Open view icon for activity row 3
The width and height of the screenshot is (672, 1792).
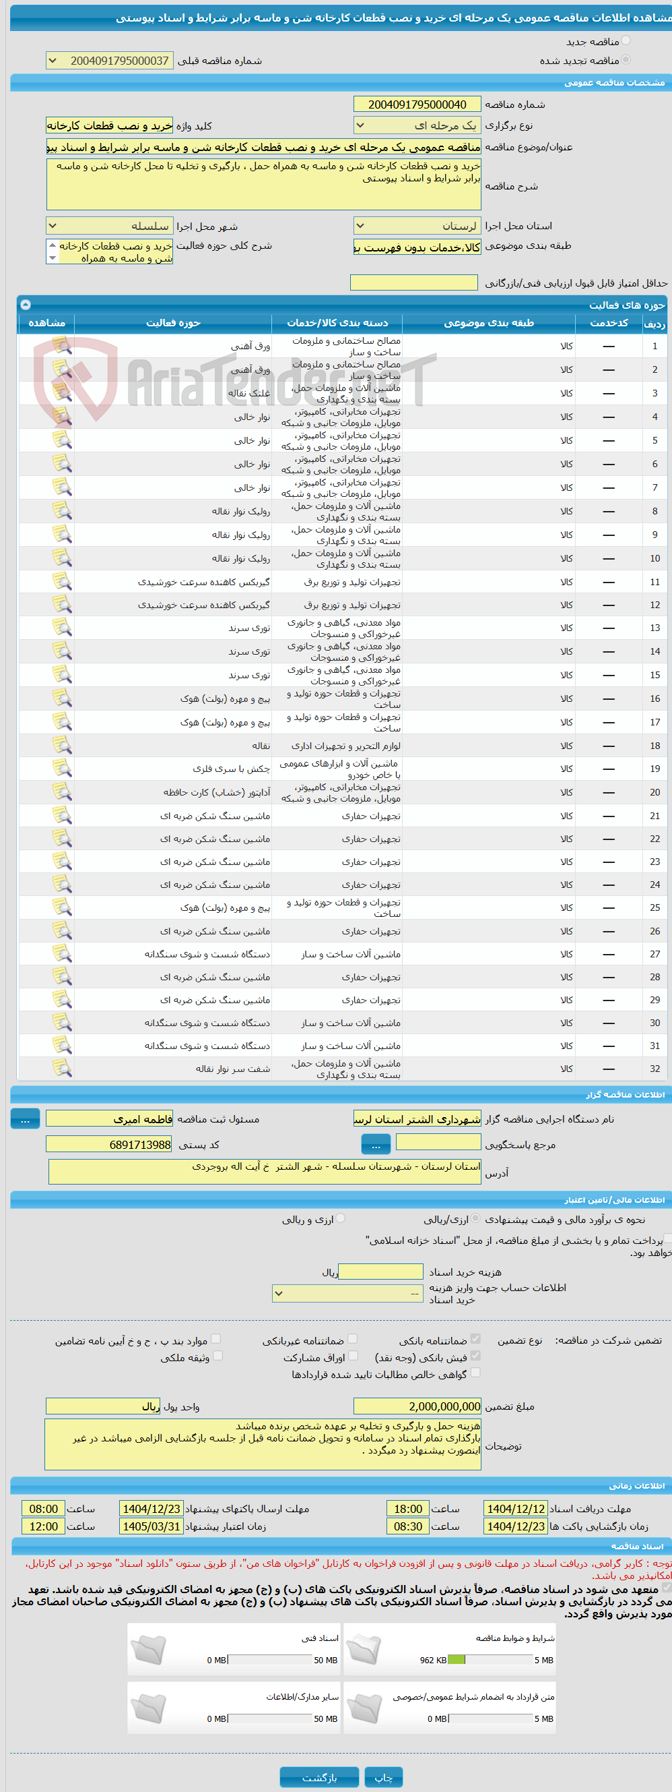coord(62,393)
